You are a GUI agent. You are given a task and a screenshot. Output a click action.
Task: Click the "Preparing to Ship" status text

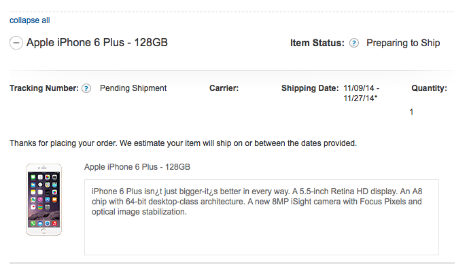tap(403, 43)
